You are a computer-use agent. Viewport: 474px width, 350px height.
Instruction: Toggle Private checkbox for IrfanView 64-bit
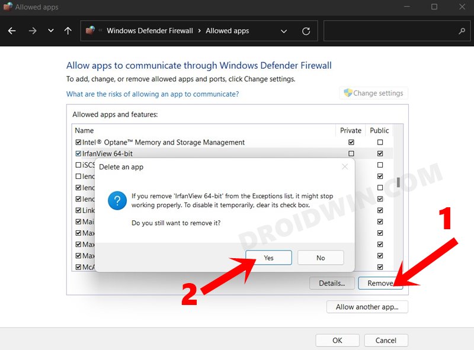pos(351,153)
